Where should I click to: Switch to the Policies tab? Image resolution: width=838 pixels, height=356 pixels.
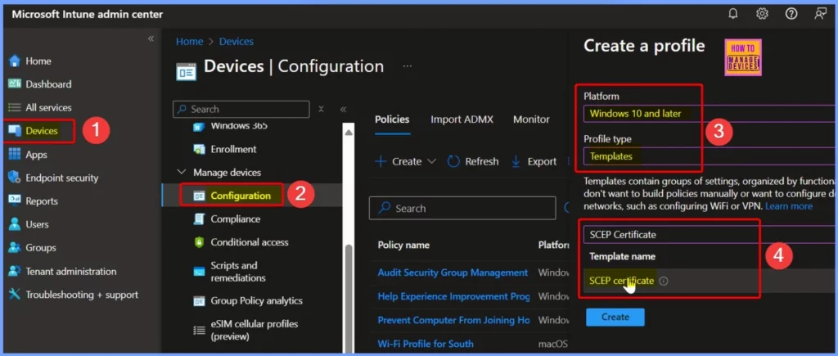392,119
